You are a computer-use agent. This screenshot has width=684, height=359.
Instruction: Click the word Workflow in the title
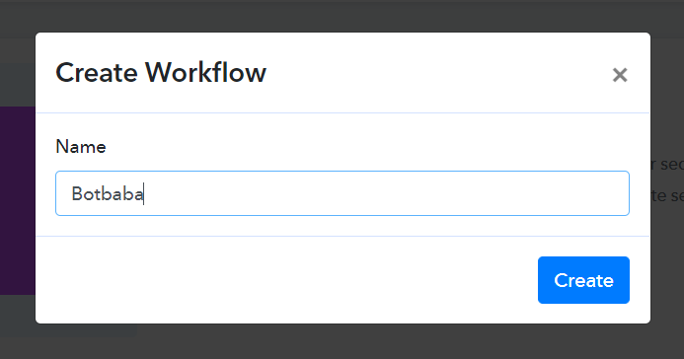[205, 72]
